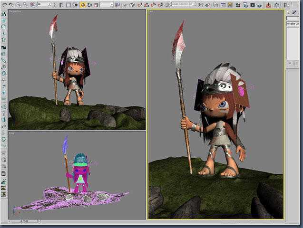303x228 pixels.
Task: Click the reactor Preview Animation icon
Action: [4, 188]
